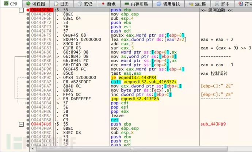Click comment eax = eax + 2

tap(217, 40)
